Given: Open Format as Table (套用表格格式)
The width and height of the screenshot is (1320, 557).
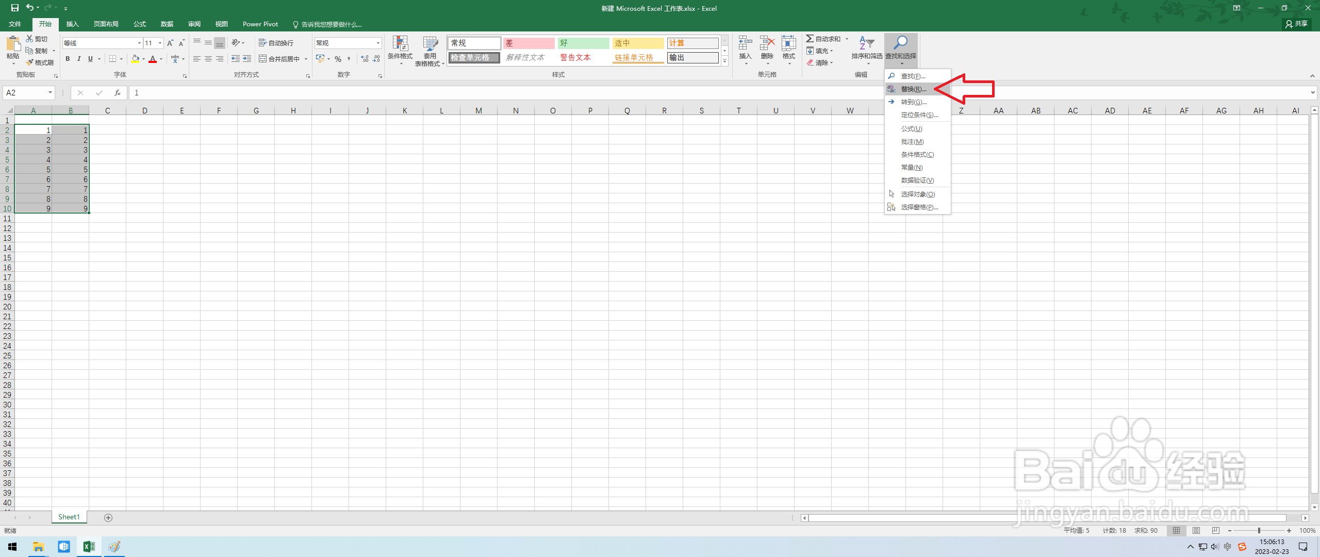Looking at the screenshot, I should 430,51.
